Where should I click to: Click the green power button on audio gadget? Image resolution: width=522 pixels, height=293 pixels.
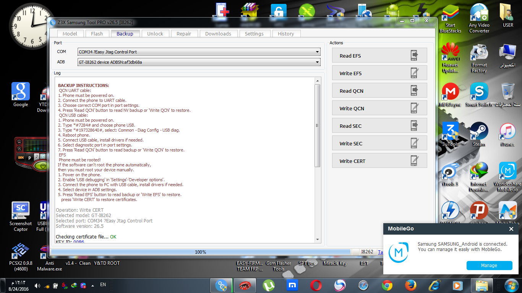42,166
